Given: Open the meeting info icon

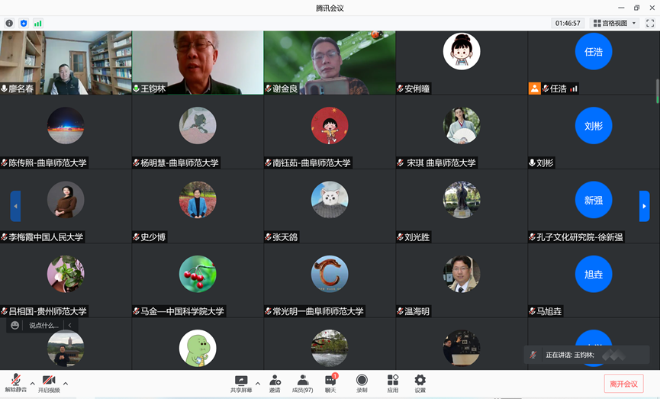Looking at the screenshot, I should (x=9, y=24).
